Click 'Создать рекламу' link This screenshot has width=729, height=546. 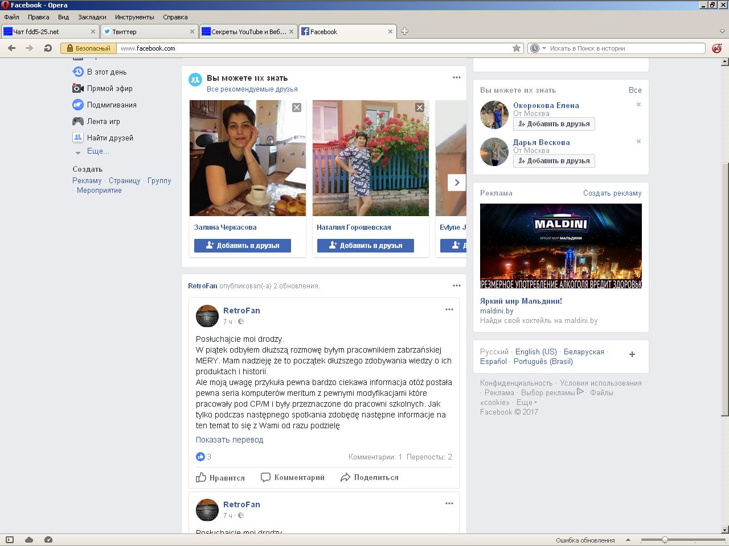612,193
